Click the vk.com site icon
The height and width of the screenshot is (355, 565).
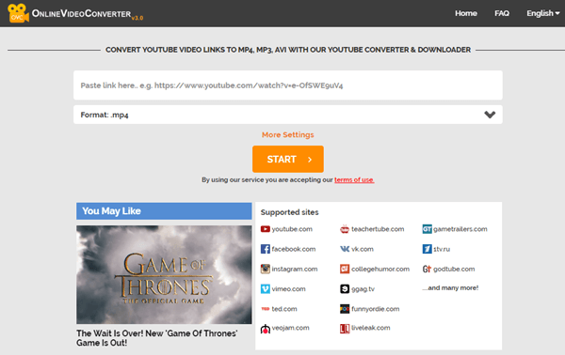pyautogui.click(x=345, y=249)
